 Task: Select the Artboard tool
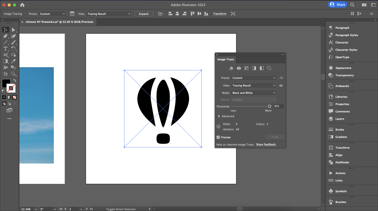coord(6,74)
